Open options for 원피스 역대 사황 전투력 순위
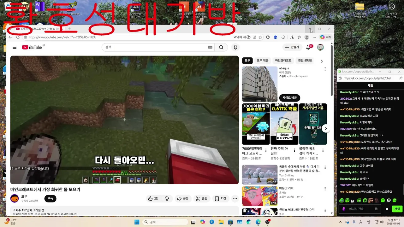The width and height of the screenshot is (404, 227). [x=325, y=210]
